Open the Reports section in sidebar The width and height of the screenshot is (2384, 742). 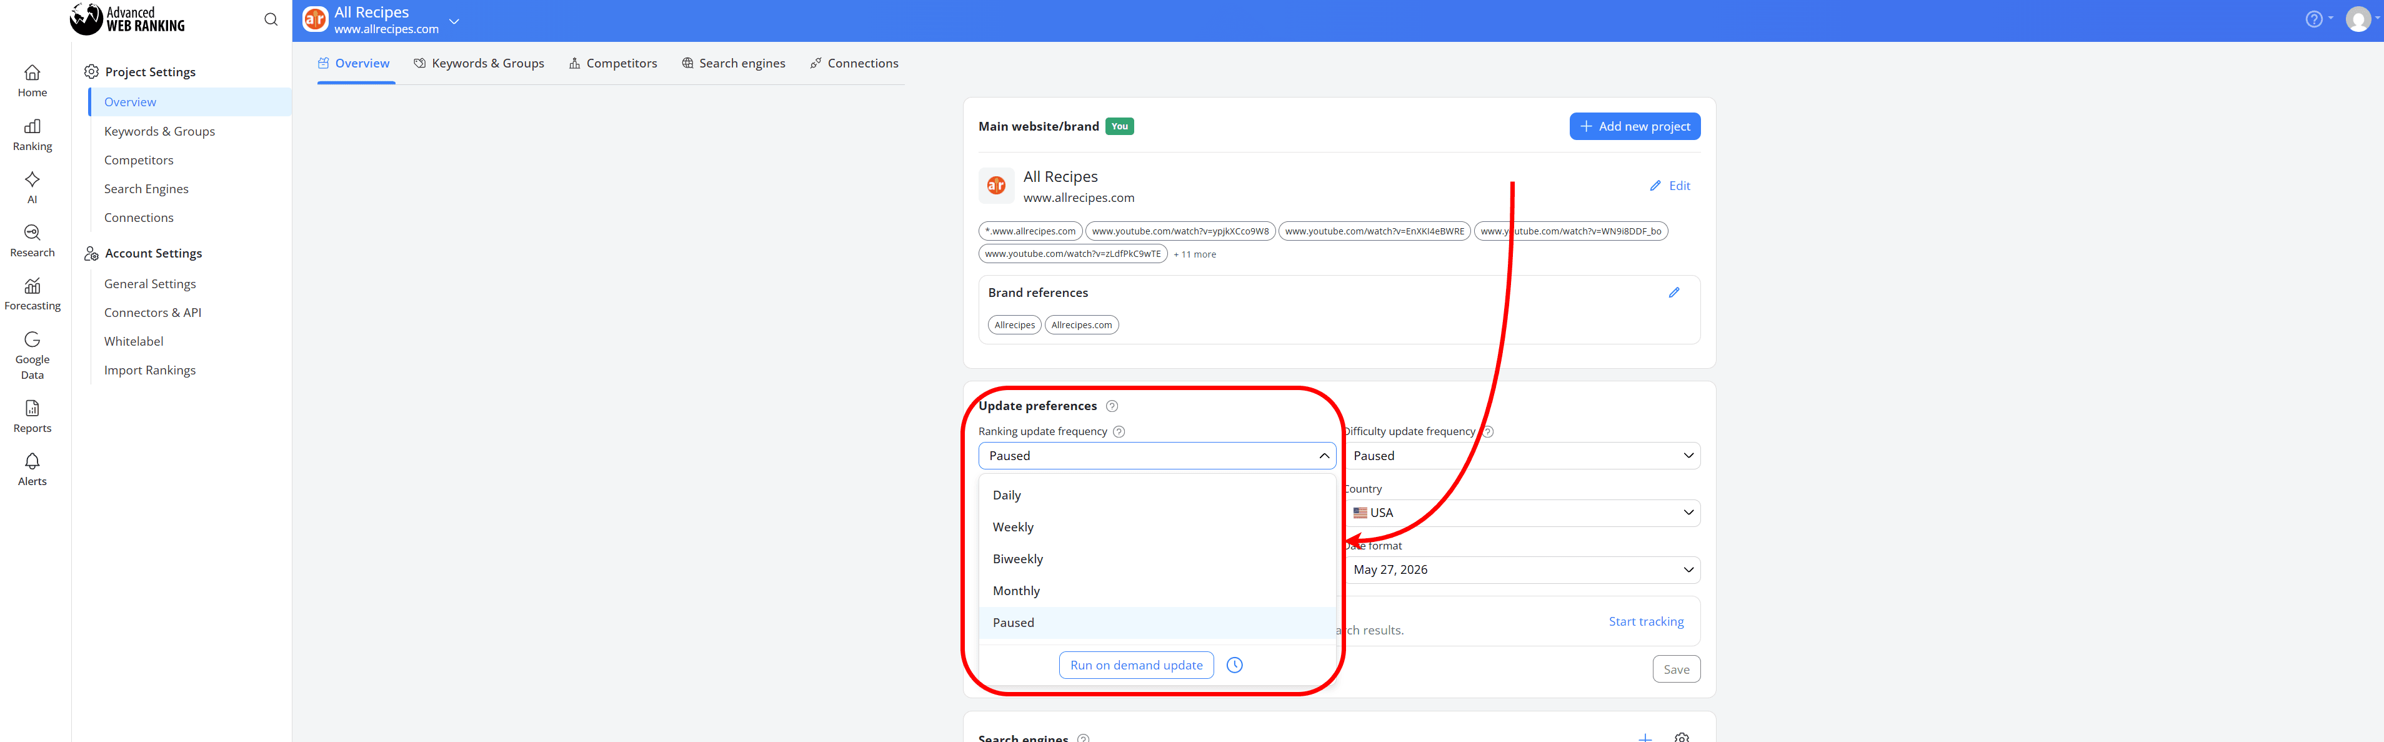click(32, 416)
